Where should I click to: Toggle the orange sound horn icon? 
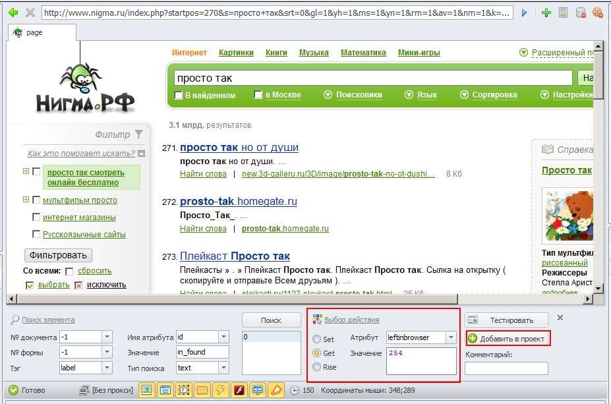[x=276, y=390]
